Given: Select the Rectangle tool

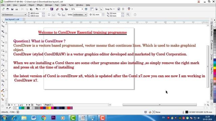Looking at the screenshot, I should coord(3,50).
